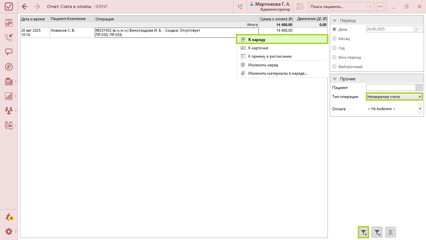Export the report to Excel
This screenshot has height=240, width=426.
391,232
